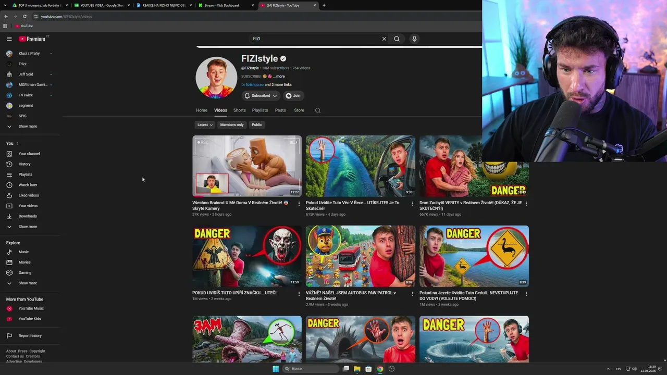Open the YouTube bookmark in the bookmarks bar
Viewport: 667px width, 375px height.
point(24,26)
